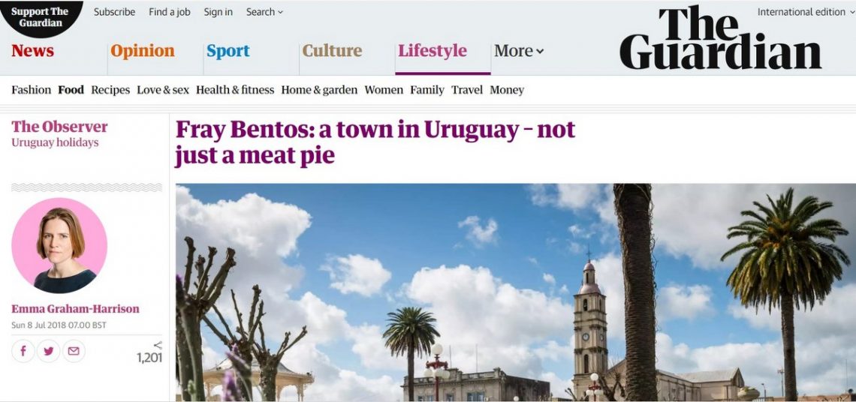This screenshot has width=856, height=402.
Task: Click author name Emma Graham-Harrison
Action: click(x=75, y=309)
